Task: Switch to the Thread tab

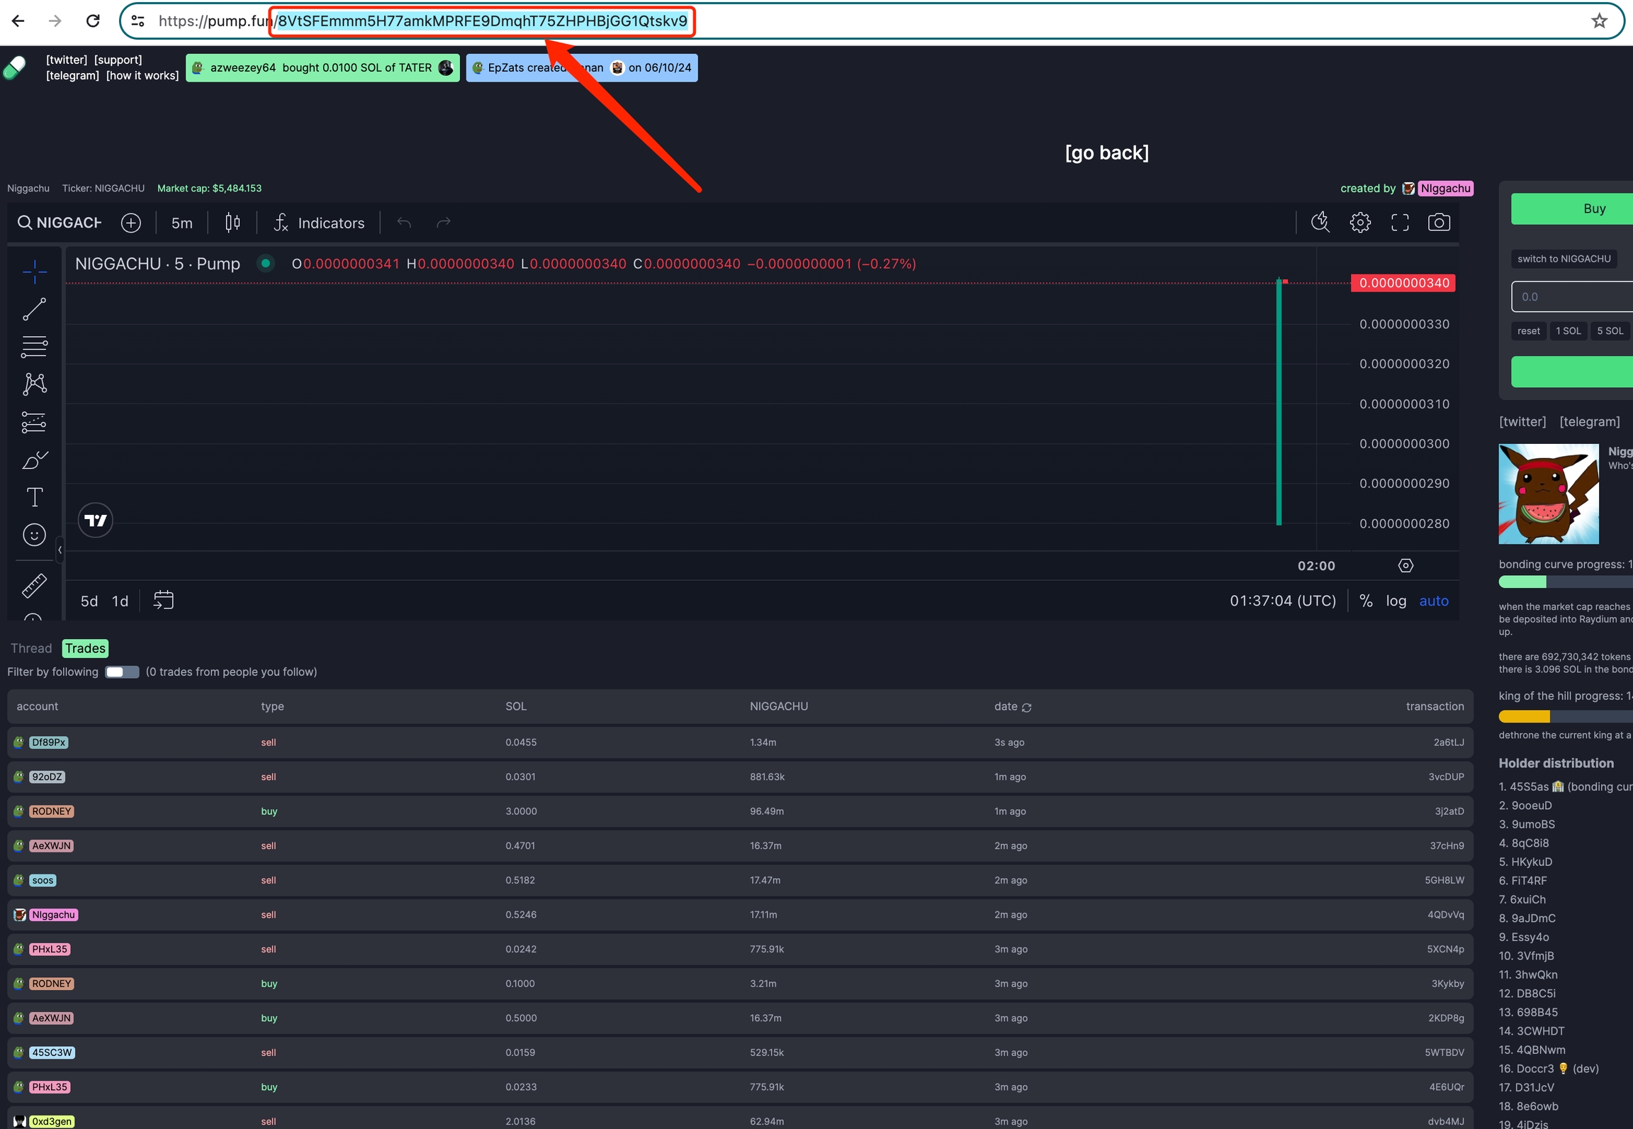Action: point(31,648)
